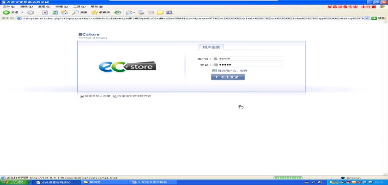Print the page using printer icon

pos(141,12)
